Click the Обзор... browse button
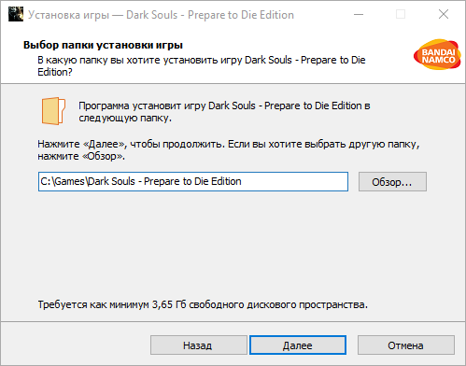 click(392, 182)
